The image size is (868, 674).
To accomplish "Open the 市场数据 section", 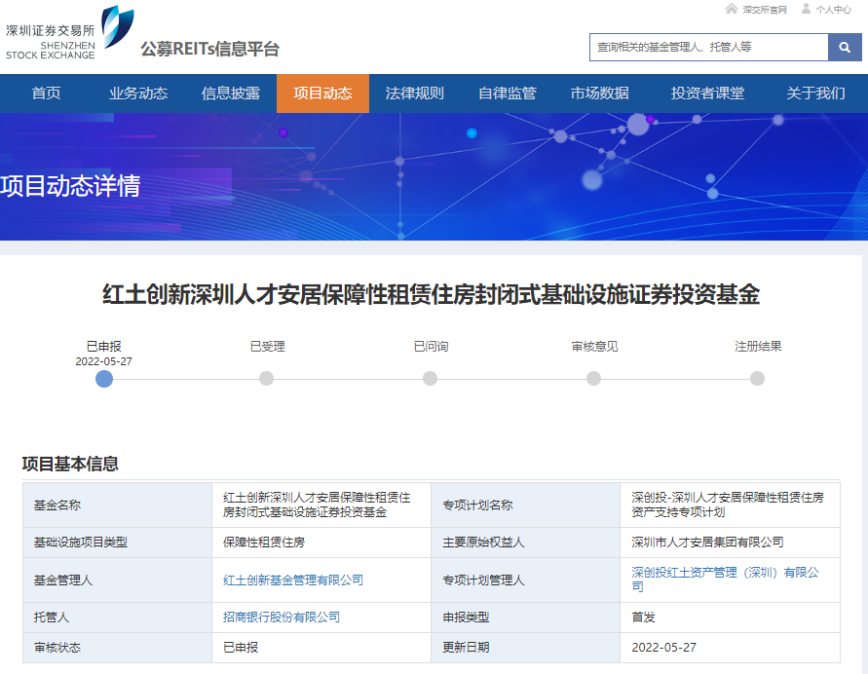I will pyautogui.click(x=597, y=94).
